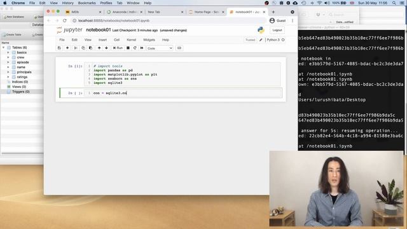Select Indices (0) in database tree
Viewport: 407px width, 229px height.
[20, 82]
